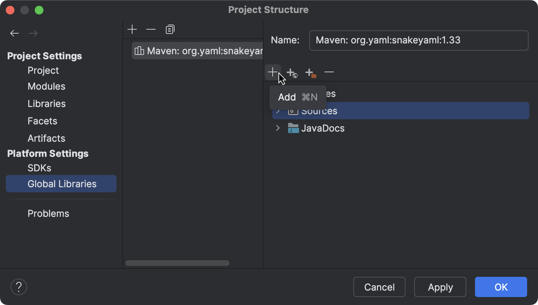The width and height of the screenshot is (538, 305).
Task: Select Libraries under Project Settings
Action: click(x=46, y=104)
